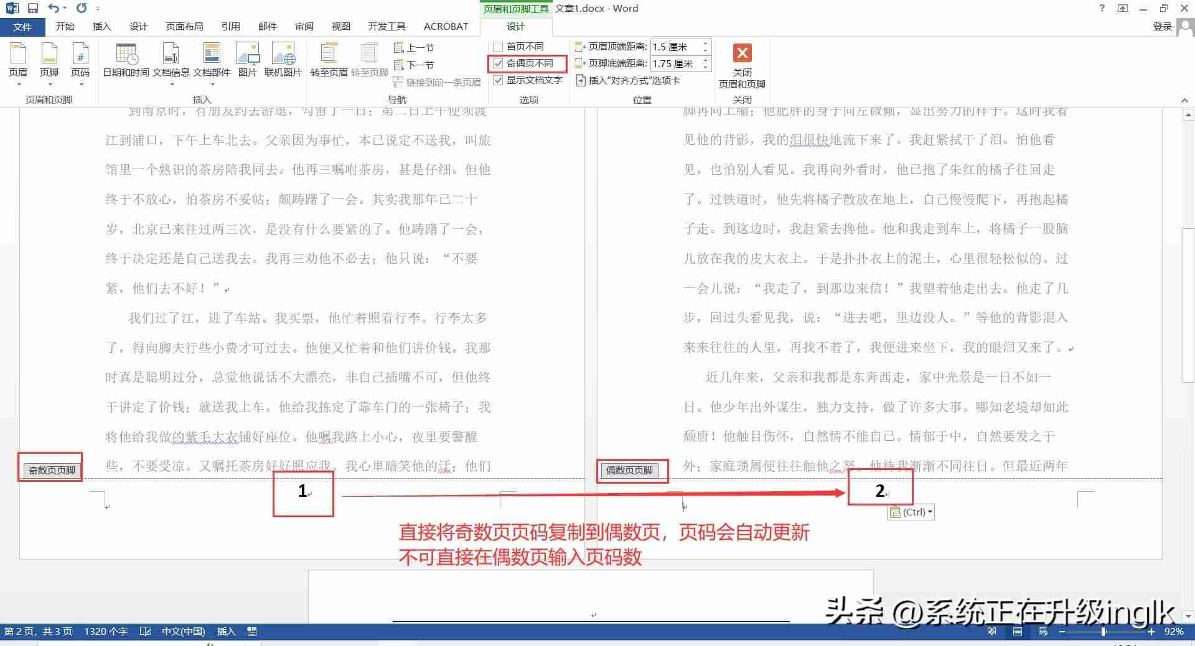Screen dimensions: 1195x646
Task: Expand Undo history dropdown arrow
Action: [x=65, y=9]
